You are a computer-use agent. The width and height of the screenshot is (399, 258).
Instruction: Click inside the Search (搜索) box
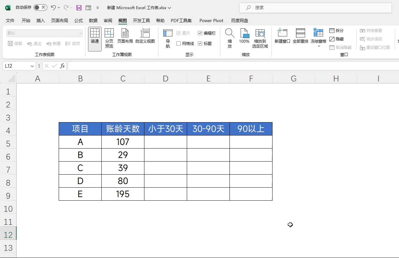click(315, 7)
